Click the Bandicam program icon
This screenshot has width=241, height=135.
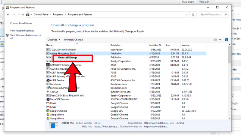point(48,84)
